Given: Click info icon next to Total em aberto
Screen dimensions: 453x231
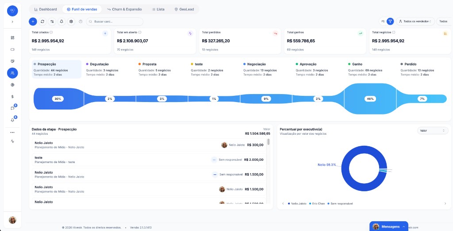Looking at the screenshot, I should click(140, 32).
